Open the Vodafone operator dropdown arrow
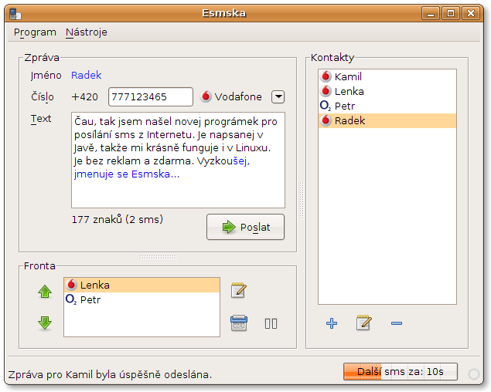 (x=278, y=97)
